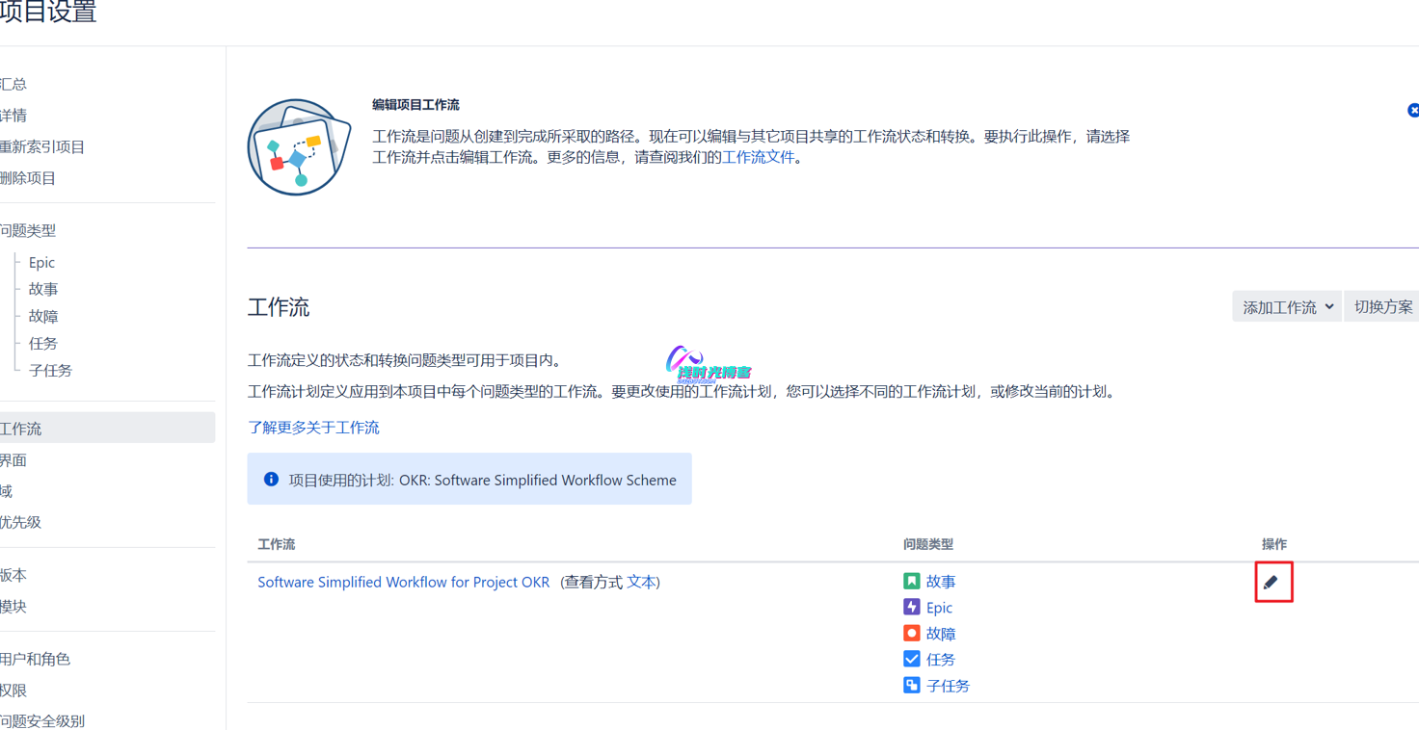Click the green 故事 issue type icon
This screenshot has width=1419, height=730.
click(x=911, y=581)
